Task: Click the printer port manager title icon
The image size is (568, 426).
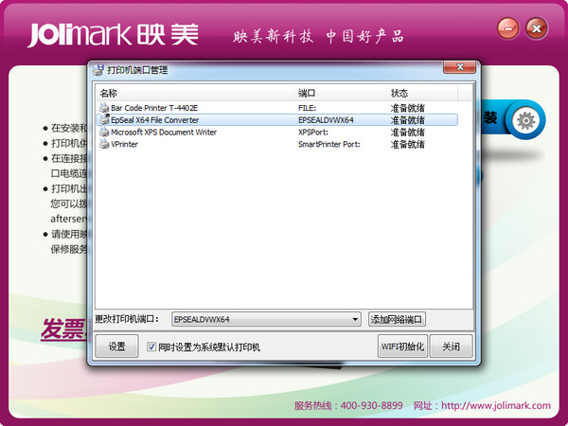Action: coord(98,69)
